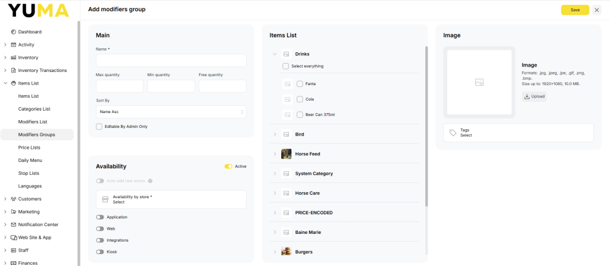Click the Finances money icon
This screenshot has width=610, height=266.
click(13, 263)
